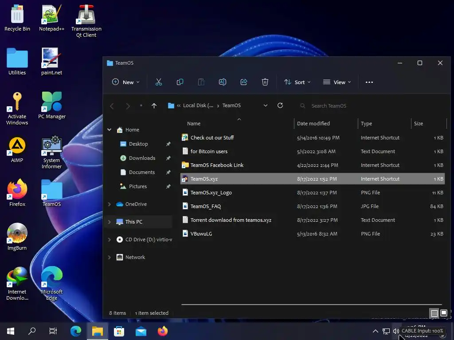This screenshot has height=340, width=454.
Task: Collapse the Home tree node
Action: pos(110,130)
